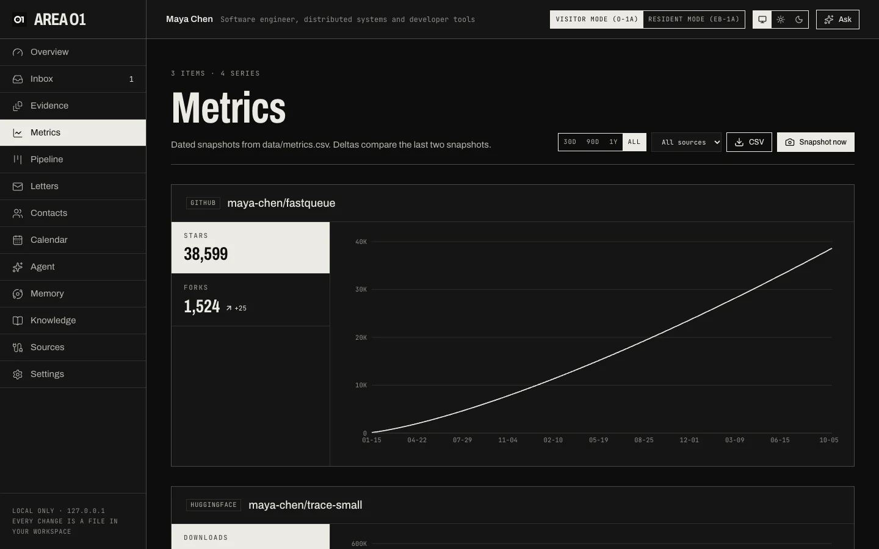
Task: Set time range to ALL
Action: point(634,142)
